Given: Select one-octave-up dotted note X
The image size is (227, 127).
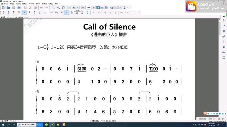Looking at the screenshot, I should tap(29, 12).
